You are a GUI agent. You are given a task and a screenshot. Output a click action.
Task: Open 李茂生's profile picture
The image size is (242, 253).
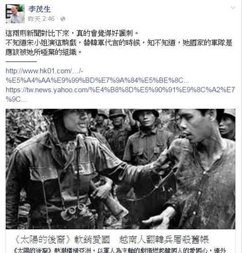click(x=15, y=14)
